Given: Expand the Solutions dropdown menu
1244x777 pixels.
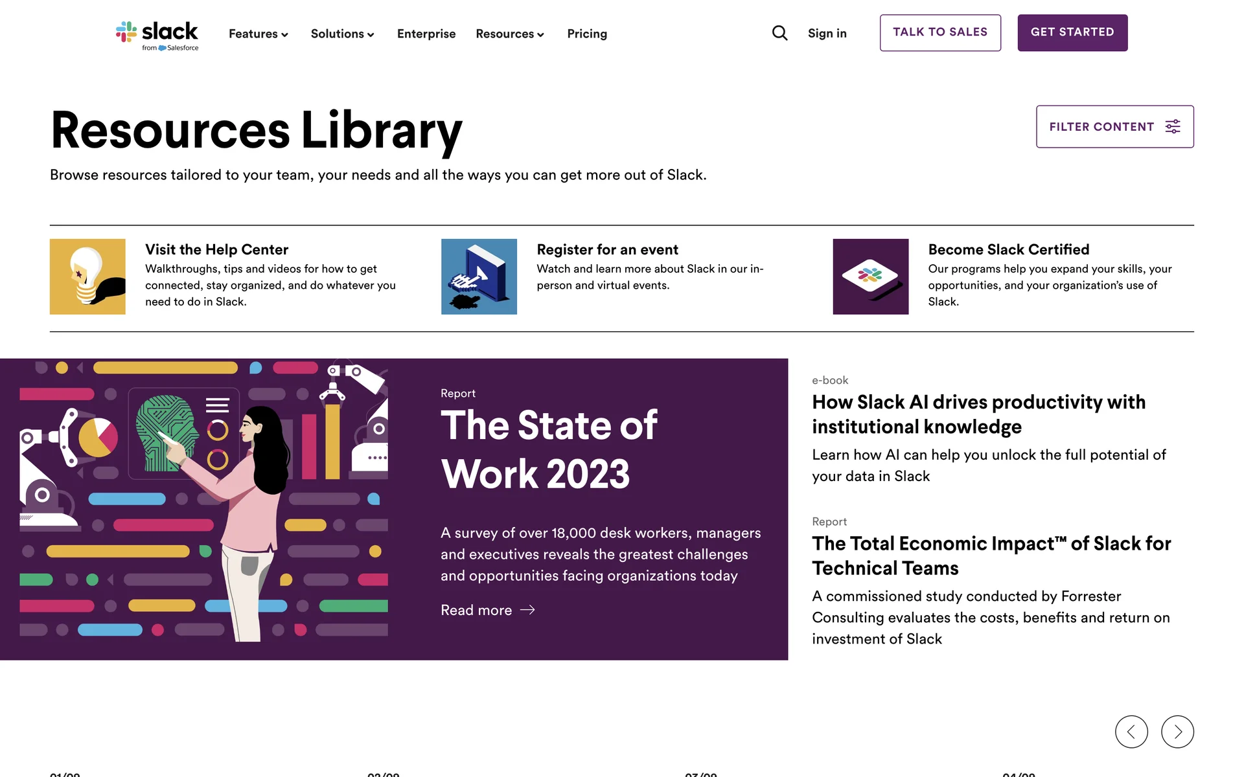Looking at the screenshot, I should [x=342, y=34].
